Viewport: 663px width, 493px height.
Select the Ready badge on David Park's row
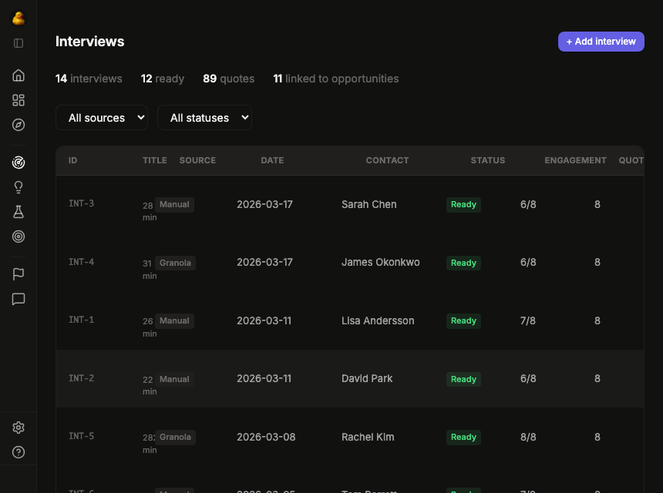(x=463, y=379)
